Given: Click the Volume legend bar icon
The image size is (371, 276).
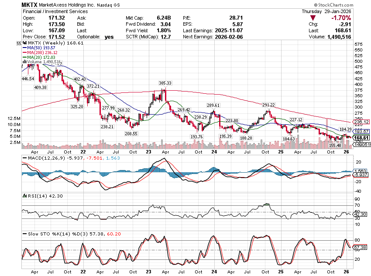Looking at the screenshot, I should pos(24,62).
